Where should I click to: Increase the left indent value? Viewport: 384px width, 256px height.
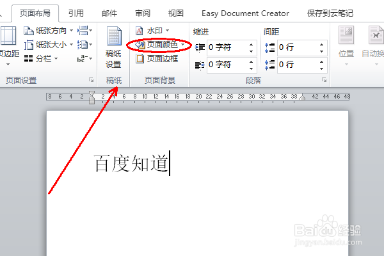(251, 44)
